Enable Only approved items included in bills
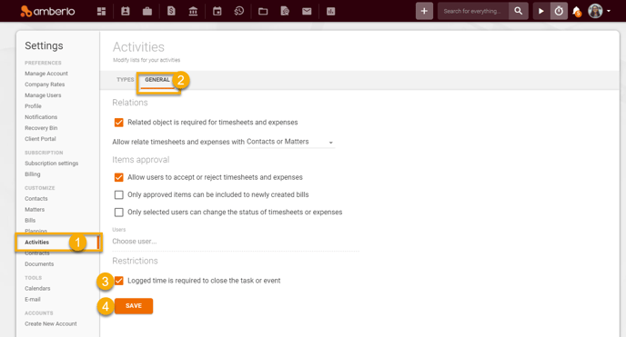The image size is (626, 337). coord(118,194)
